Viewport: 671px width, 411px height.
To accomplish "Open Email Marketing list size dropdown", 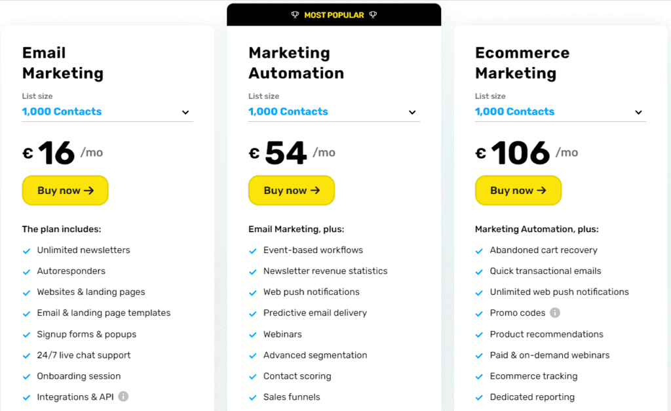I will click(x=107, y=111).
